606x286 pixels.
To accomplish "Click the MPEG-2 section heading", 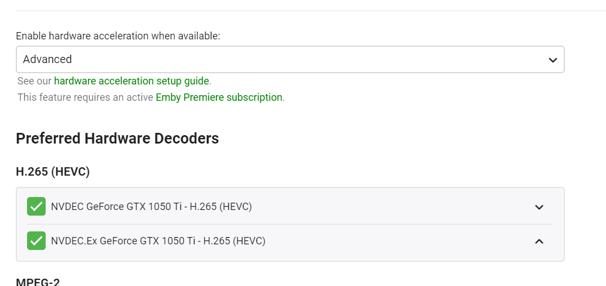I will click(x=38, y=281).
